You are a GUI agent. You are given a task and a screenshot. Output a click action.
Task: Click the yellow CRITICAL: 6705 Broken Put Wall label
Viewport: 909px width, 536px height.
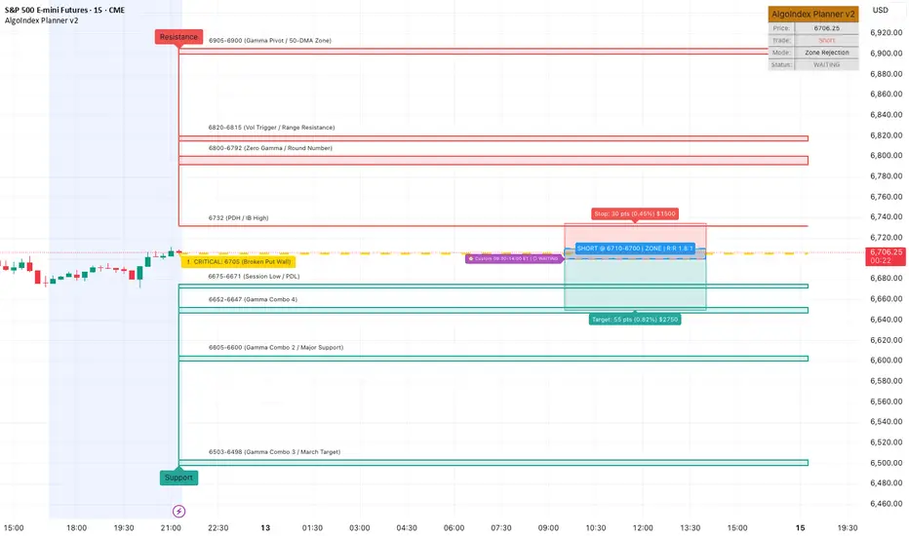tap(238, 262)
